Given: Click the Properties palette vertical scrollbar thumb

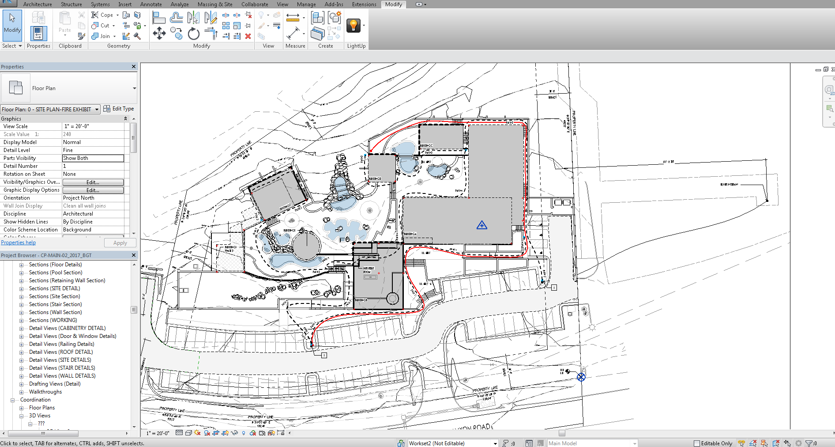Looking at the screenshot, I should (133, 137).
